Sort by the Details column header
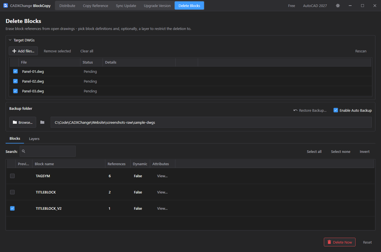The height and width of the screenshot is (252, 381). [139, 62]
